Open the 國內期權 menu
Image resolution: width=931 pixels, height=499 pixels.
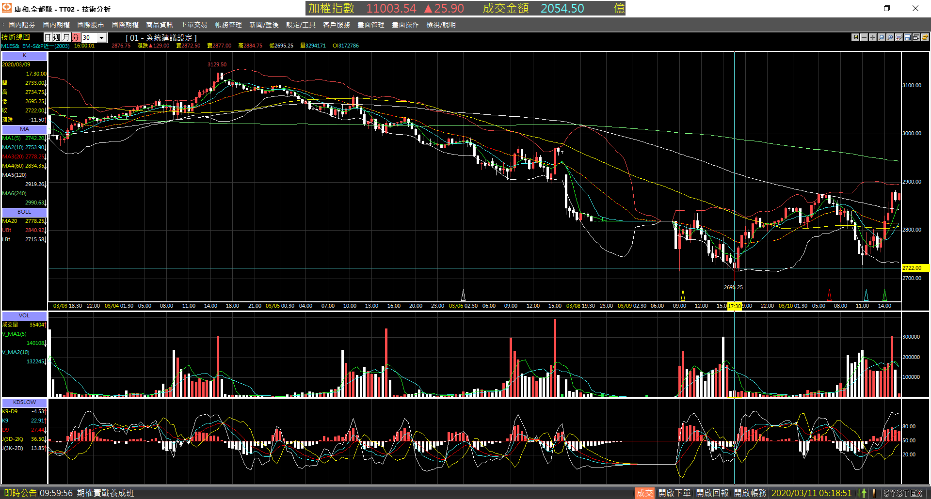pos(56,25)
